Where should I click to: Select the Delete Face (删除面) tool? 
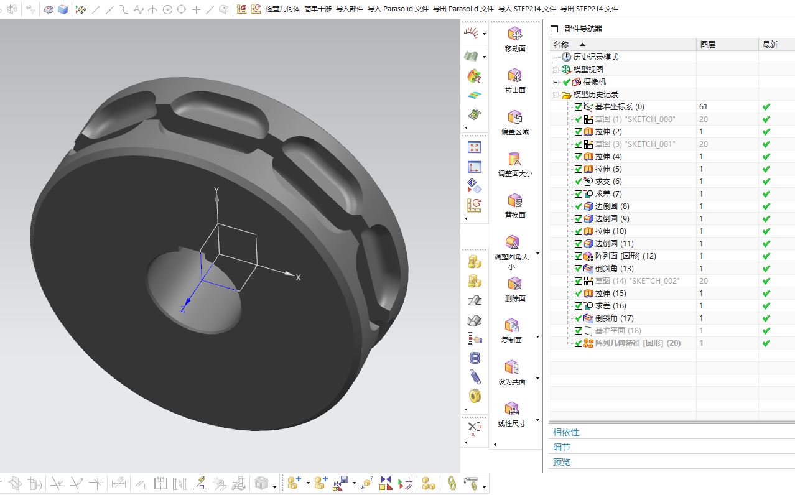pyautogui.click(x=514, y=290)
